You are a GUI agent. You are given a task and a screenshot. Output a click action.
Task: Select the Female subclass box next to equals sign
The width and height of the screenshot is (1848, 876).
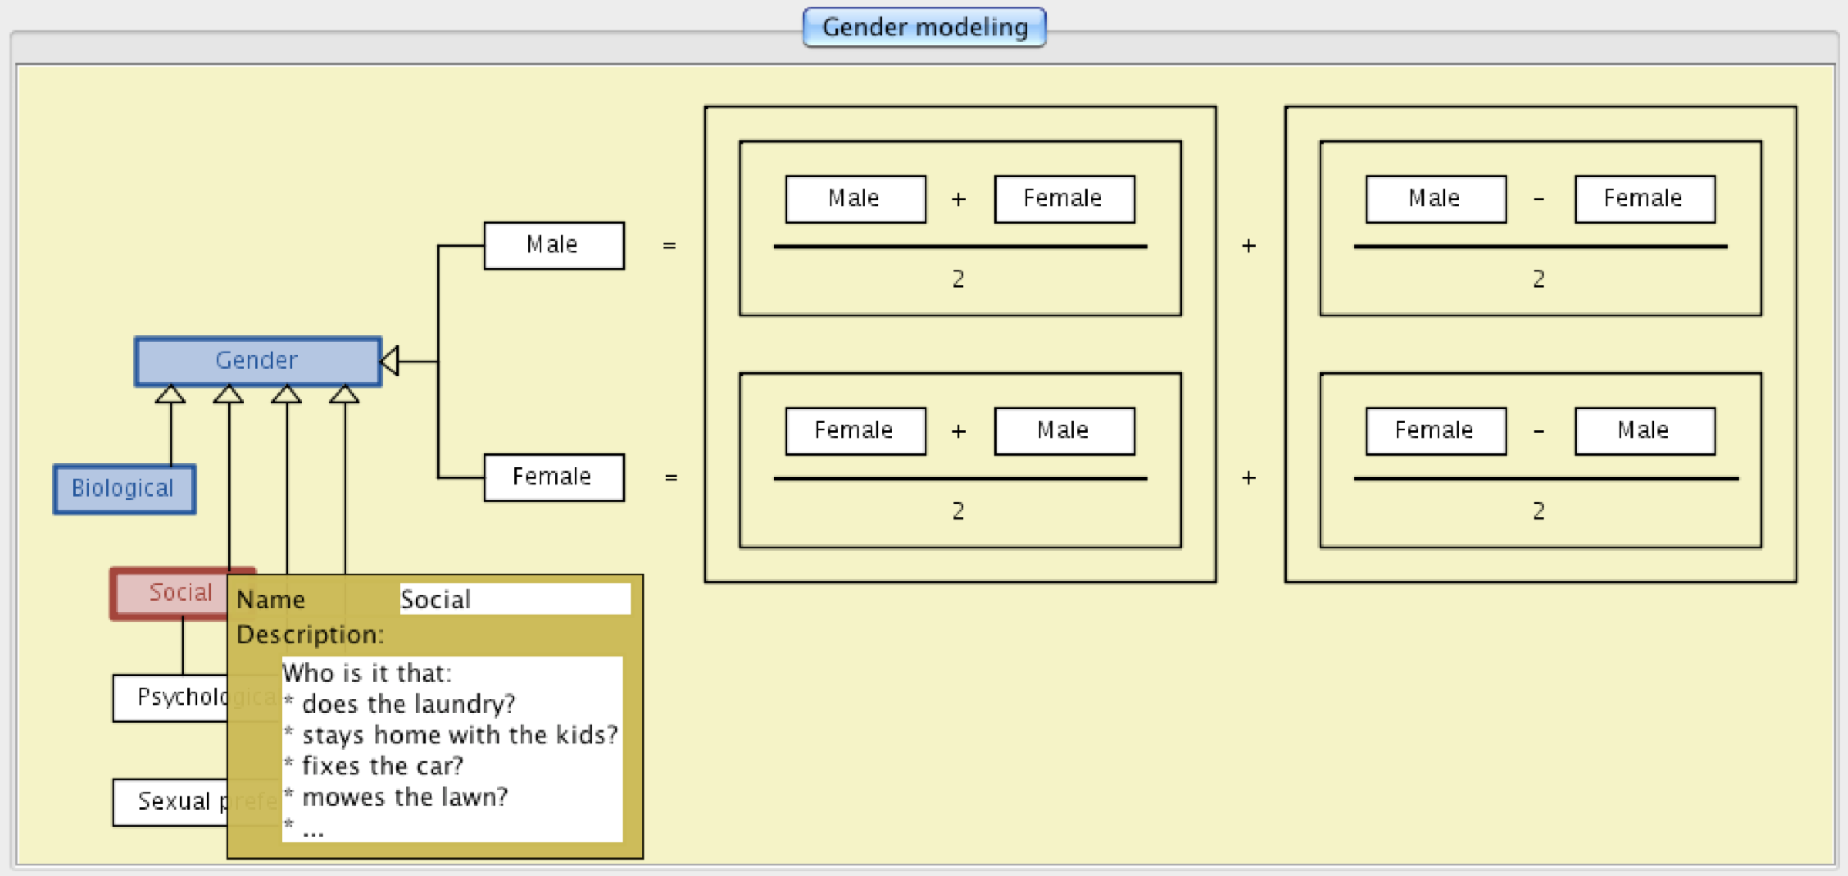click(553, 477)
